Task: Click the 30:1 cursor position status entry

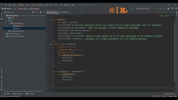Action: click(x=154, y=96)
